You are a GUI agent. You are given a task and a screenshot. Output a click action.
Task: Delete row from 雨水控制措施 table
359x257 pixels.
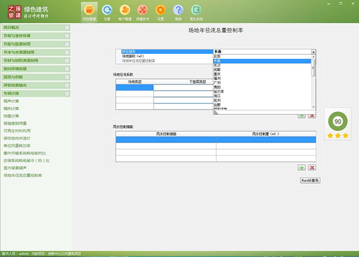(312, 168)
